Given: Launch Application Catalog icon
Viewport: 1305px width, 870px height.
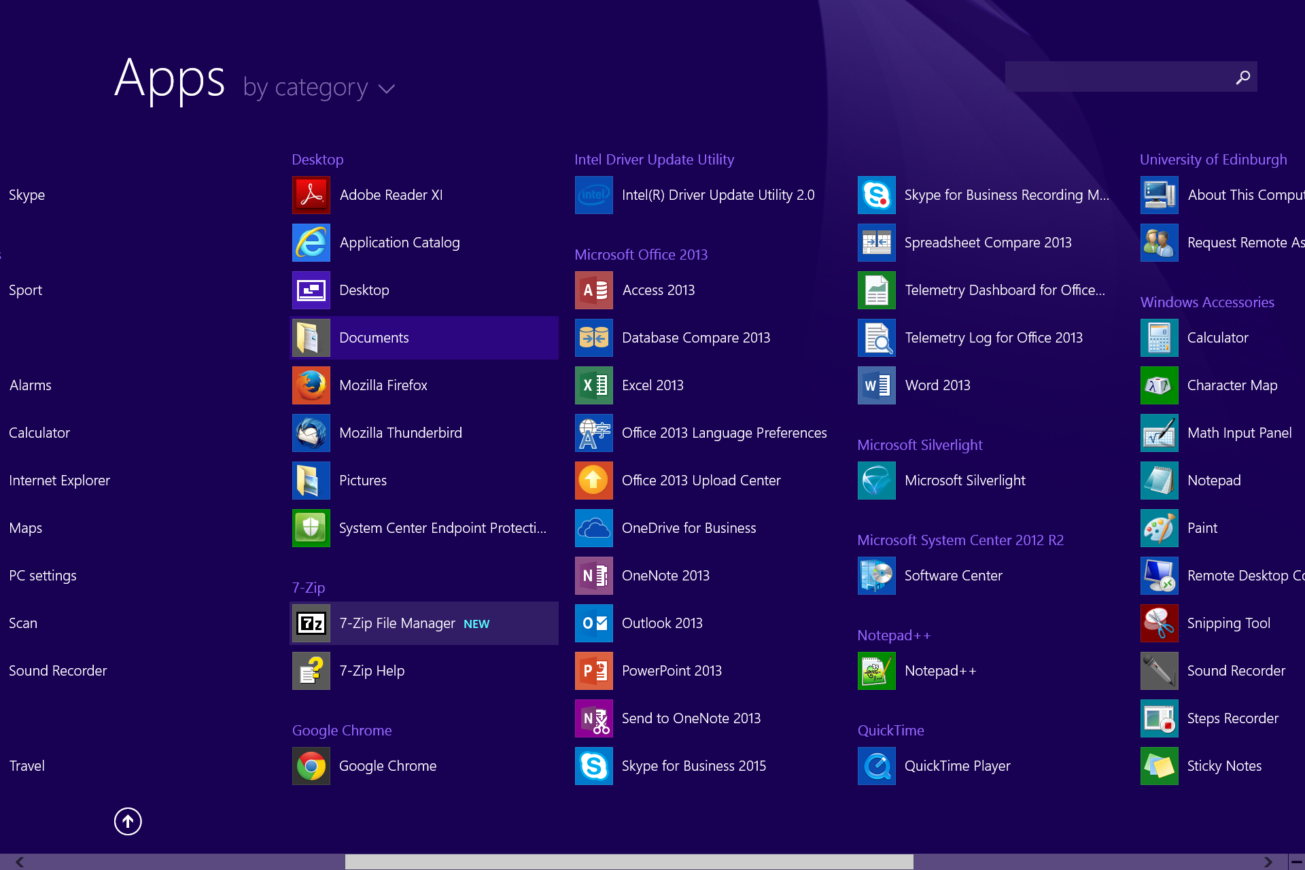Looking at the screenshot, I should [x=311, y=243].
